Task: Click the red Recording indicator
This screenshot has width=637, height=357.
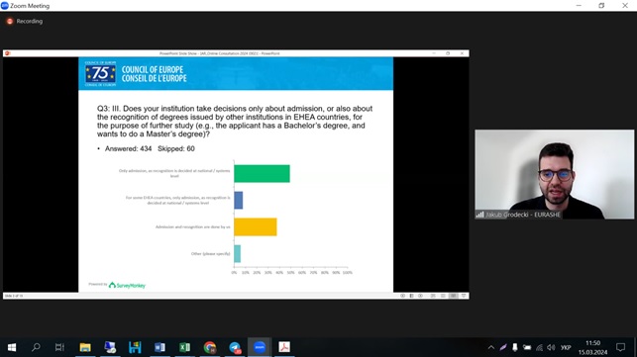Action: tap(25, 21)
